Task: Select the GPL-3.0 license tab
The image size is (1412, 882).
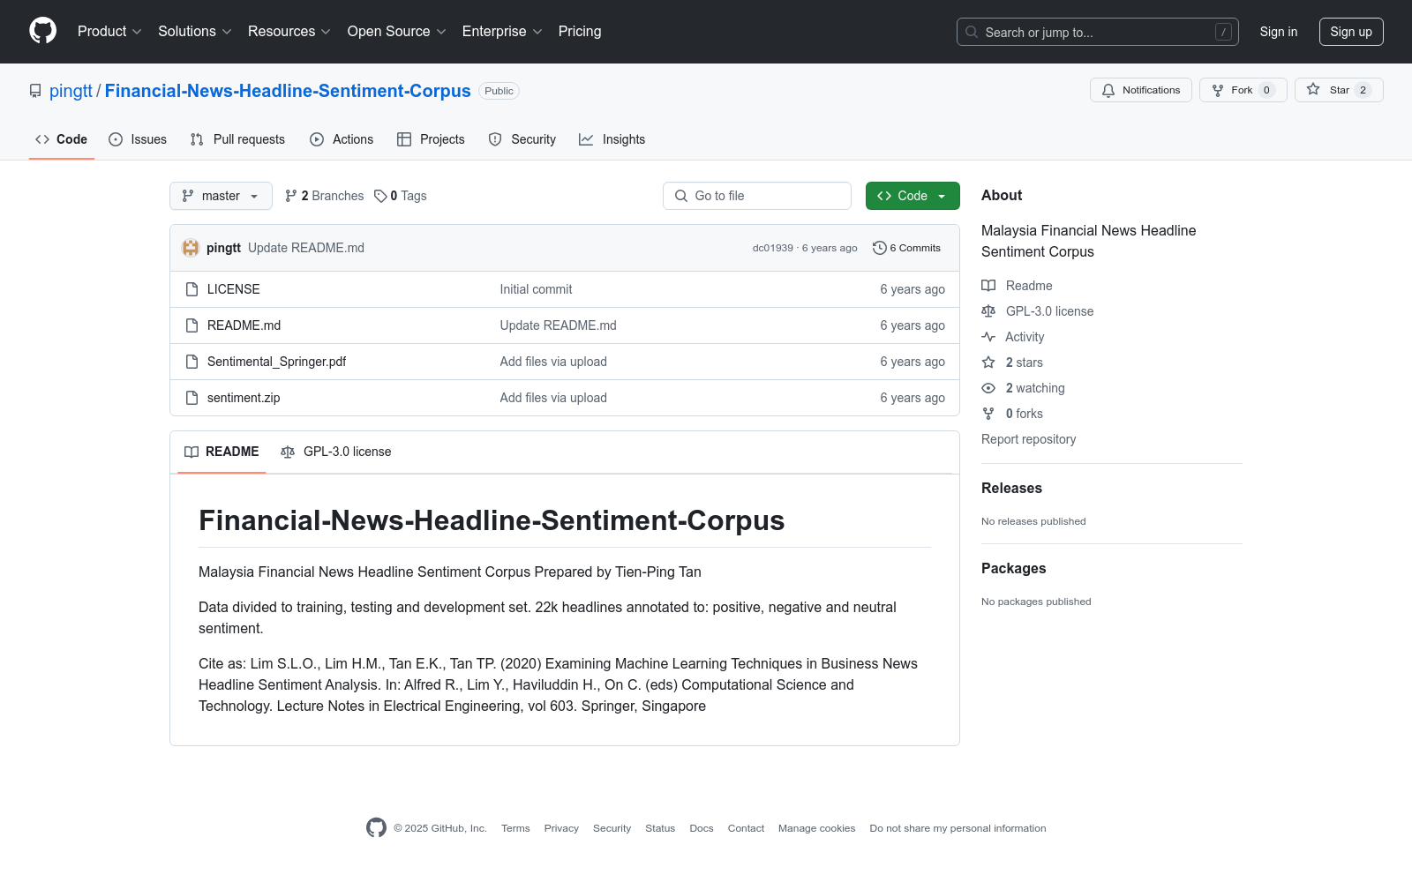Action: tap(336, 452)
